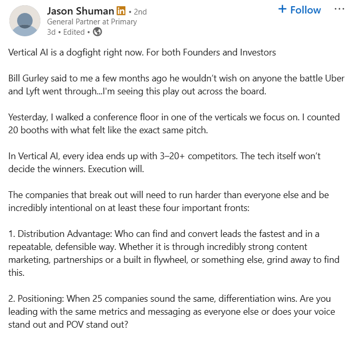Open Jason Shuman's profile via his name
This screenshot has height=337, width=355.
pos(80,11)
